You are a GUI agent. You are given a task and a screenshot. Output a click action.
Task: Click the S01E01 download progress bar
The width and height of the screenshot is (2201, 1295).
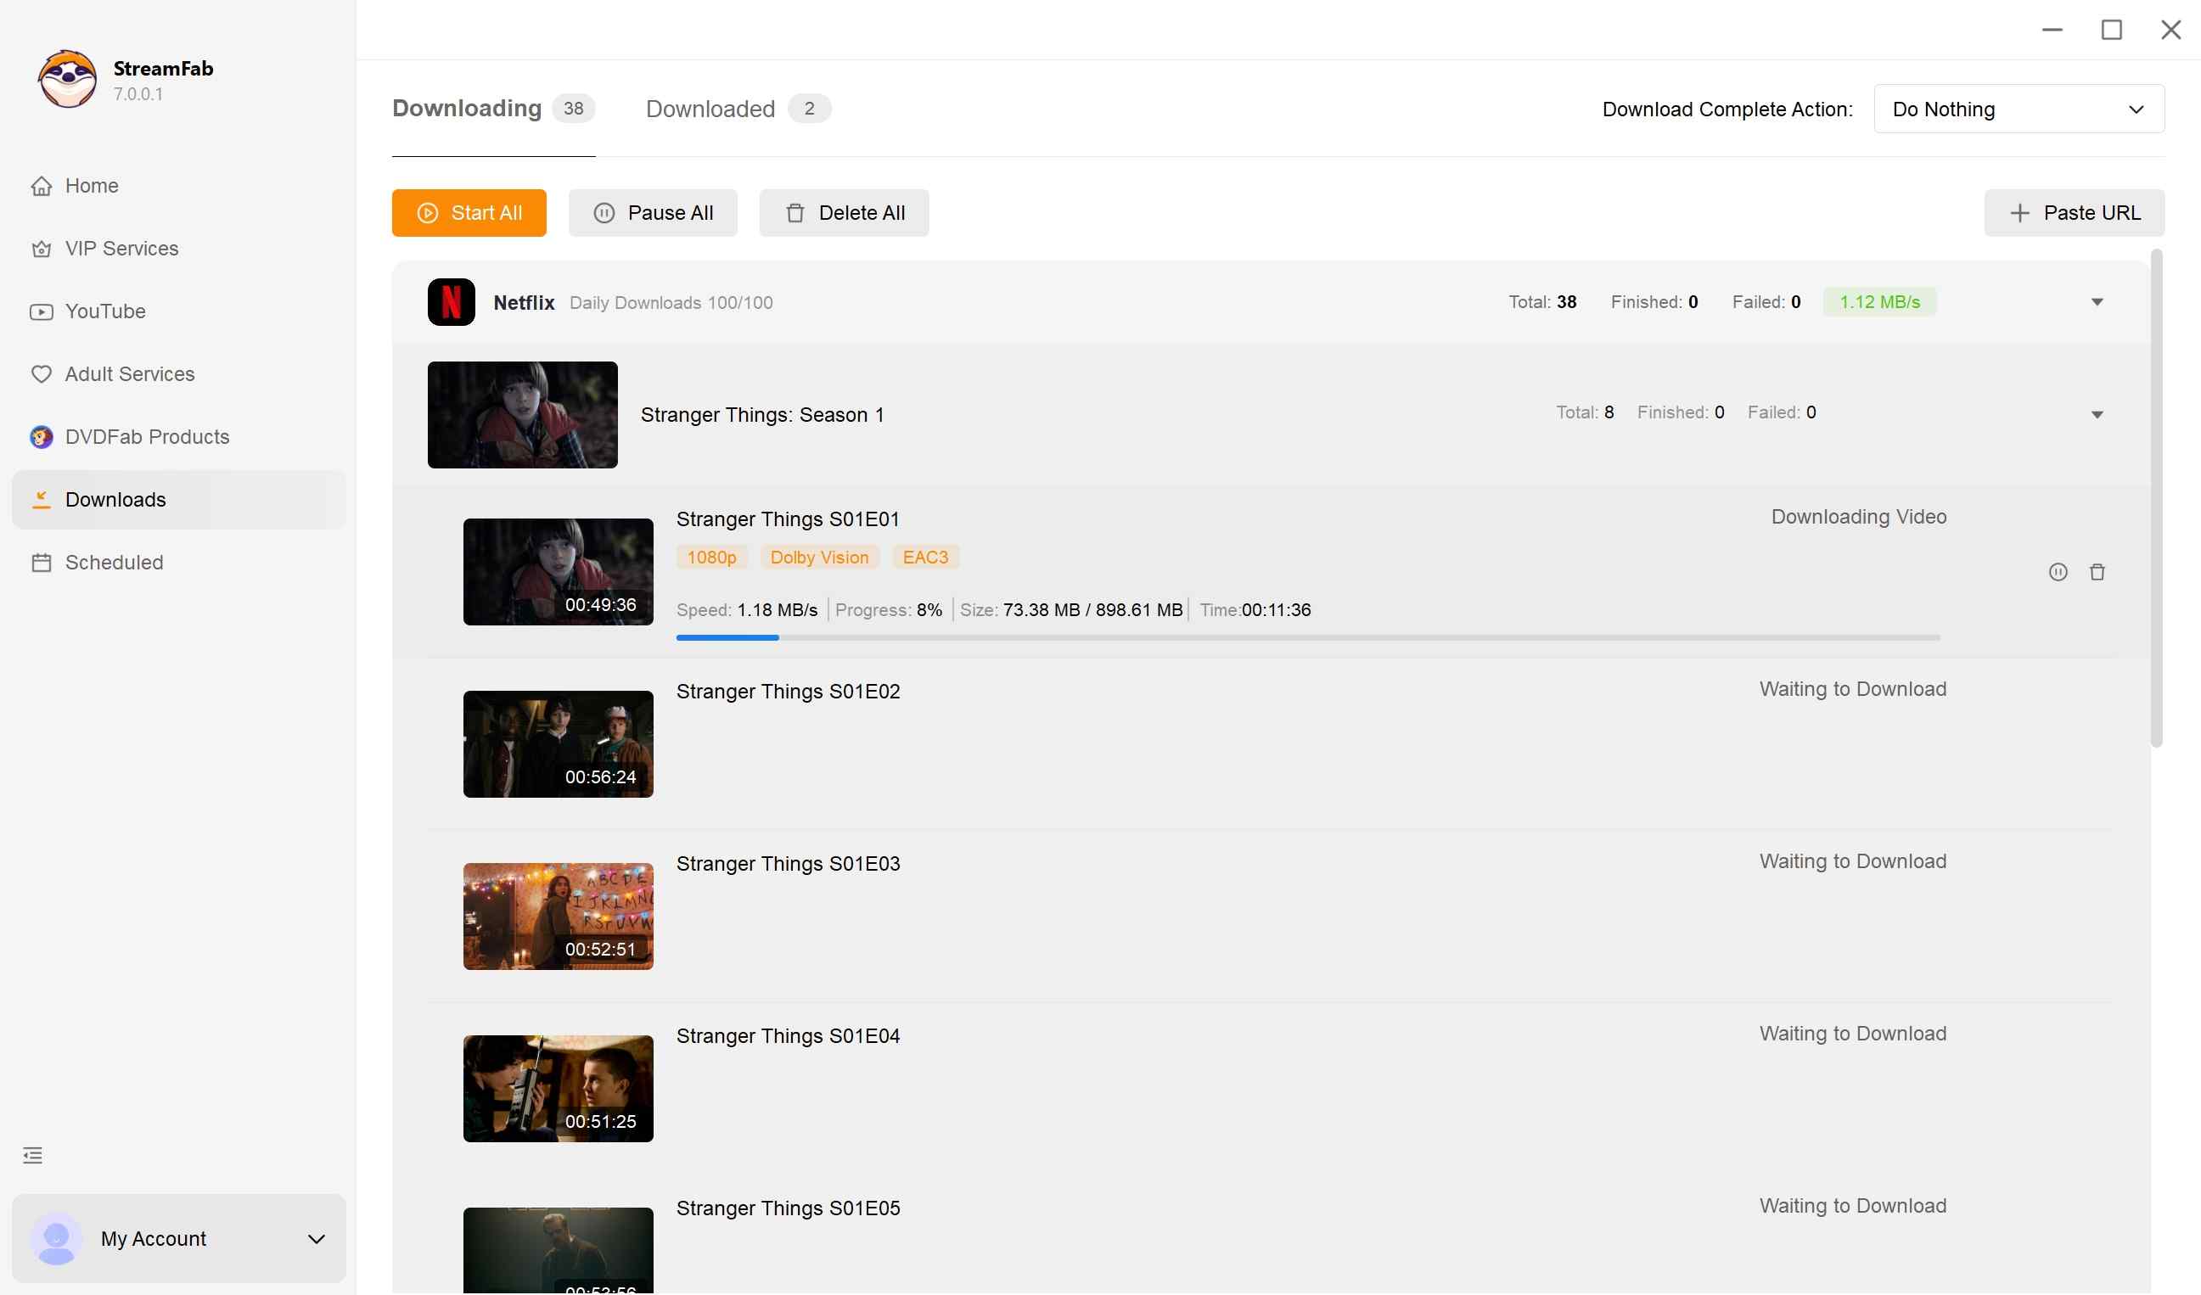[1308, 637]
